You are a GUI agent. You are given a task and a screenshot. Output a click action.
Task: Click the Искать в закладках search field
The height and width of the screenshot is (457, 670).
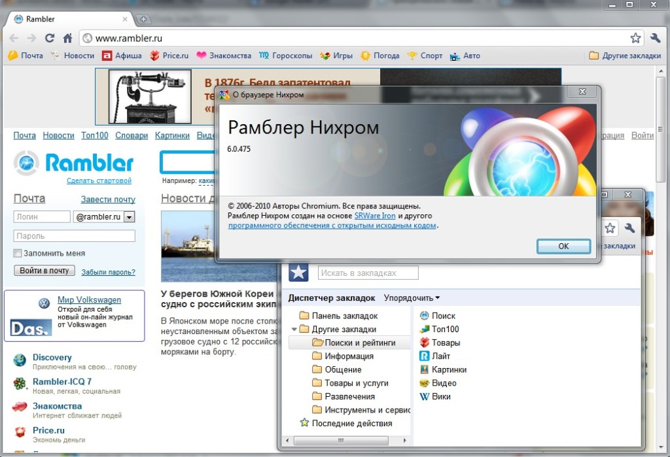tap(368, 273)
